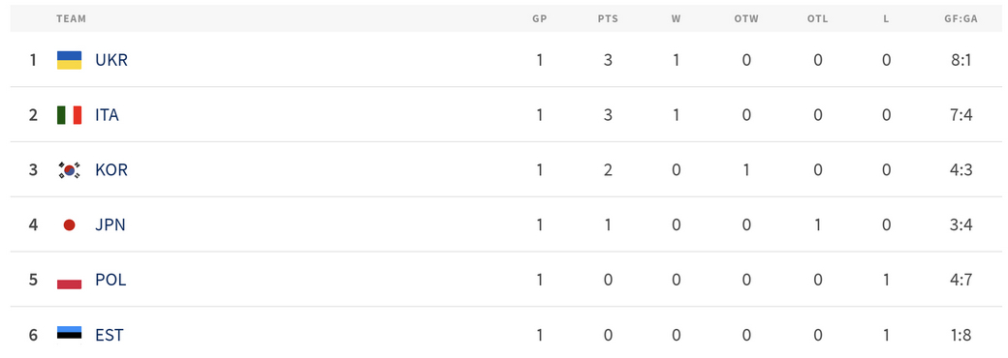Click the TEAM column header
The height and width of the screenshot is (358, 1008).
[x=71, y=18]
